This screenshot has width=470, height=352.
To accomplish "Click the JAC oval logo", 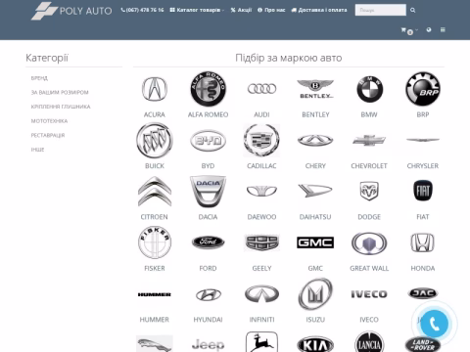I will (423, 293).
